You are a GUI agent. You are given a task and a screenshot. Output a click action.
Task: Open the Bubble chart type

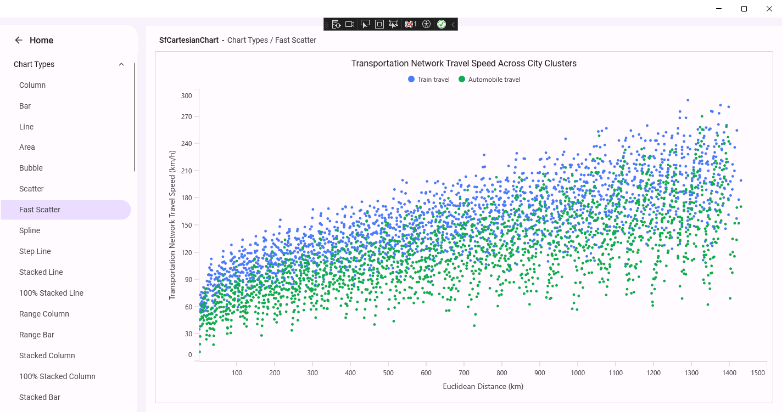coord(31,168)
